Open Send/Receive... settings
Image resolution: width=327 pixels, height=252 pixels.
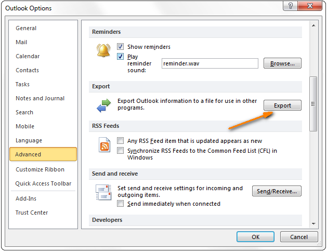pyautogui.click(x=277, y=191)
